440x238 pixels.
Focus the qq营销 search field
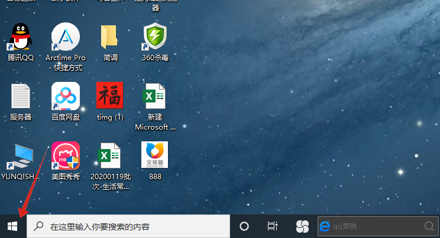[x=378, y=226]
